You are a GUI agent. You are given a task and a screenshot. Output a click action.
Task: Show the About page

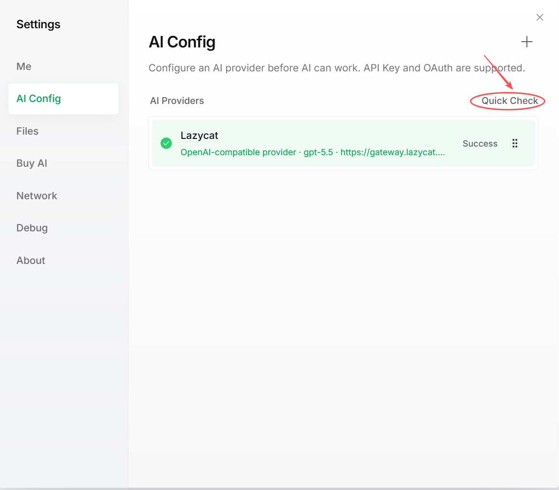[x=31, y=261]
